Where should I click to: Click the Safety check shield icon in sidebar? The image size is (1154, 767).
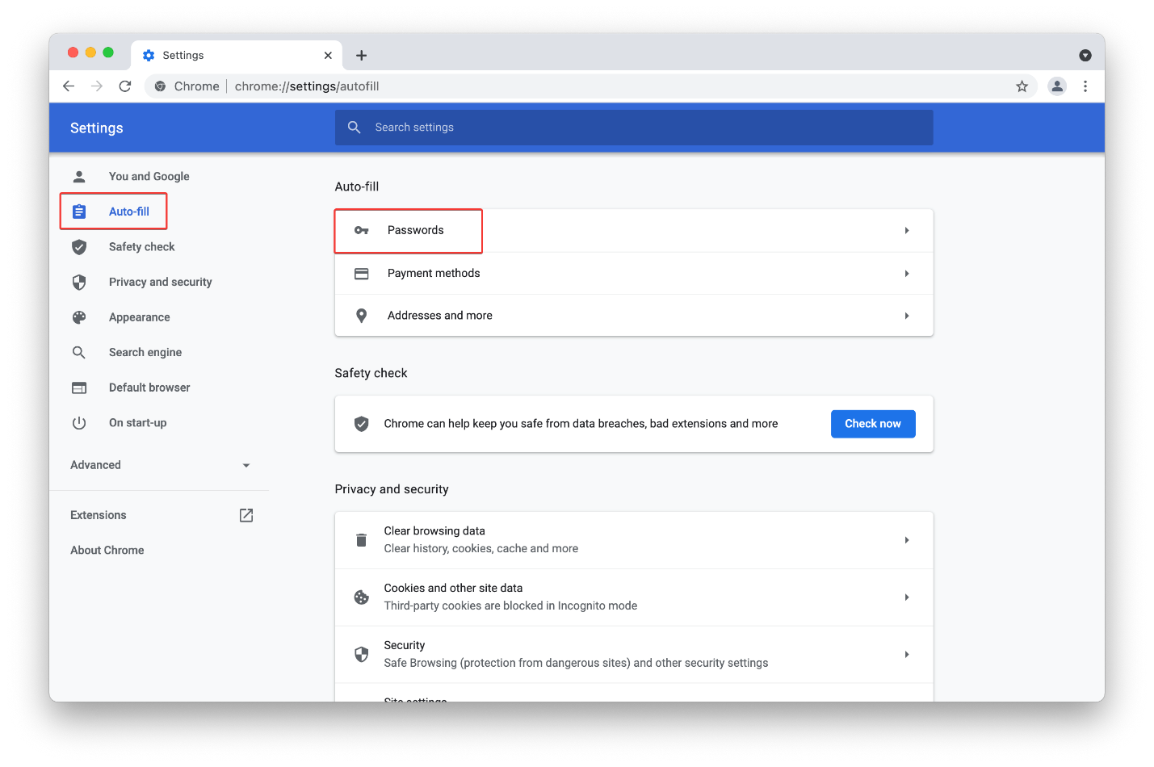click(78, 246)
